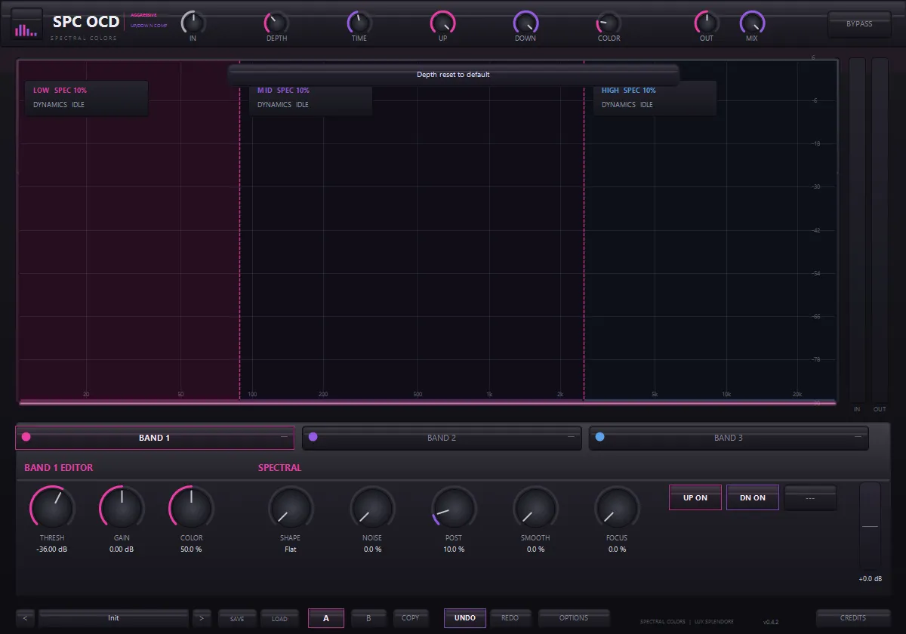
Task: Click the COPY button
Action: [x=411, y=618]
